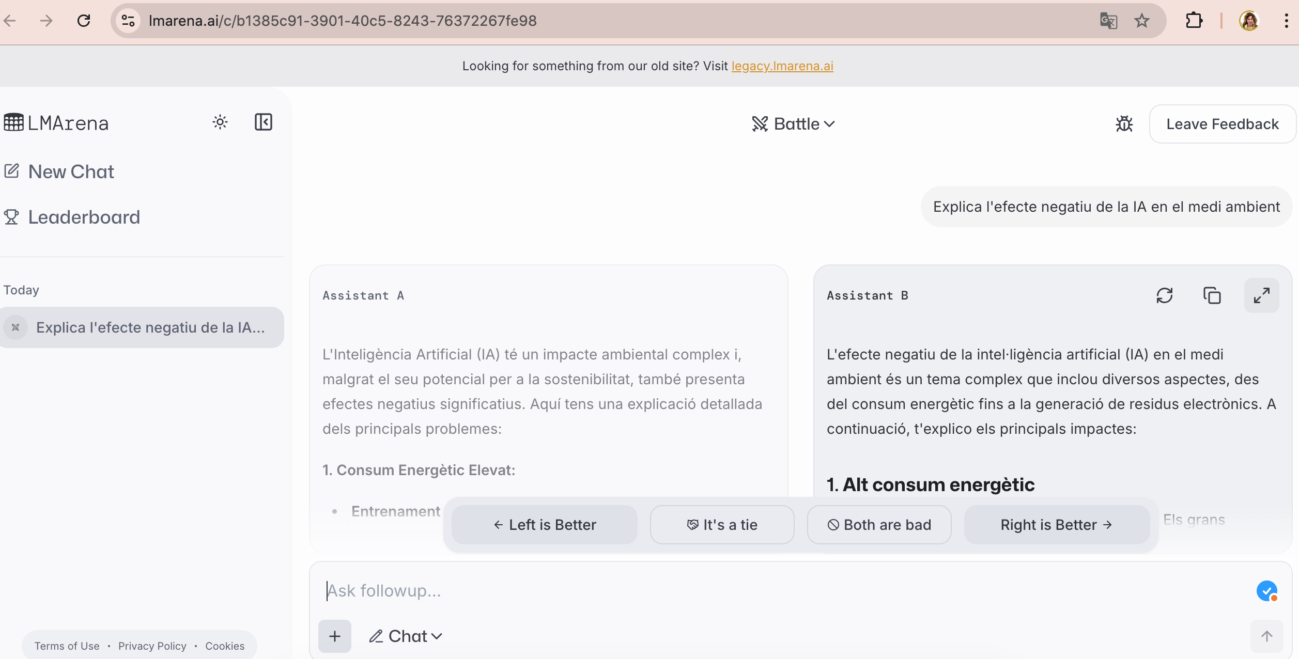Click the plus attachment button
The image size is (1299, 659).
pyautogui.click(x=334, y=636)
